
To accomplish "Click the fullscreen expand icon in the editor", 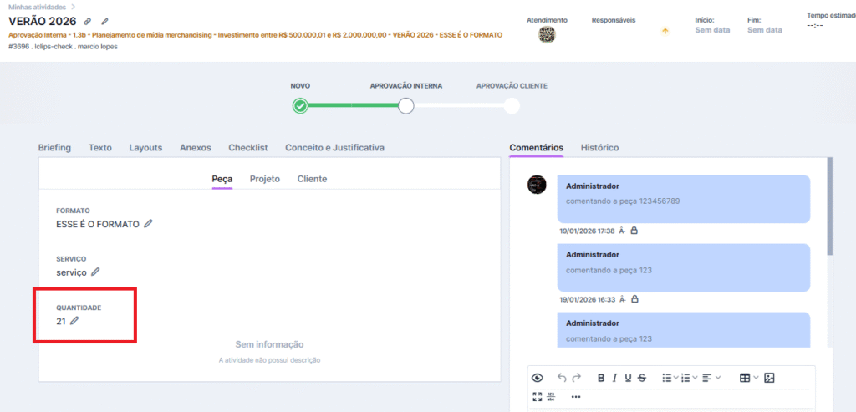I will pyautogui.click(x=537, y=396).
